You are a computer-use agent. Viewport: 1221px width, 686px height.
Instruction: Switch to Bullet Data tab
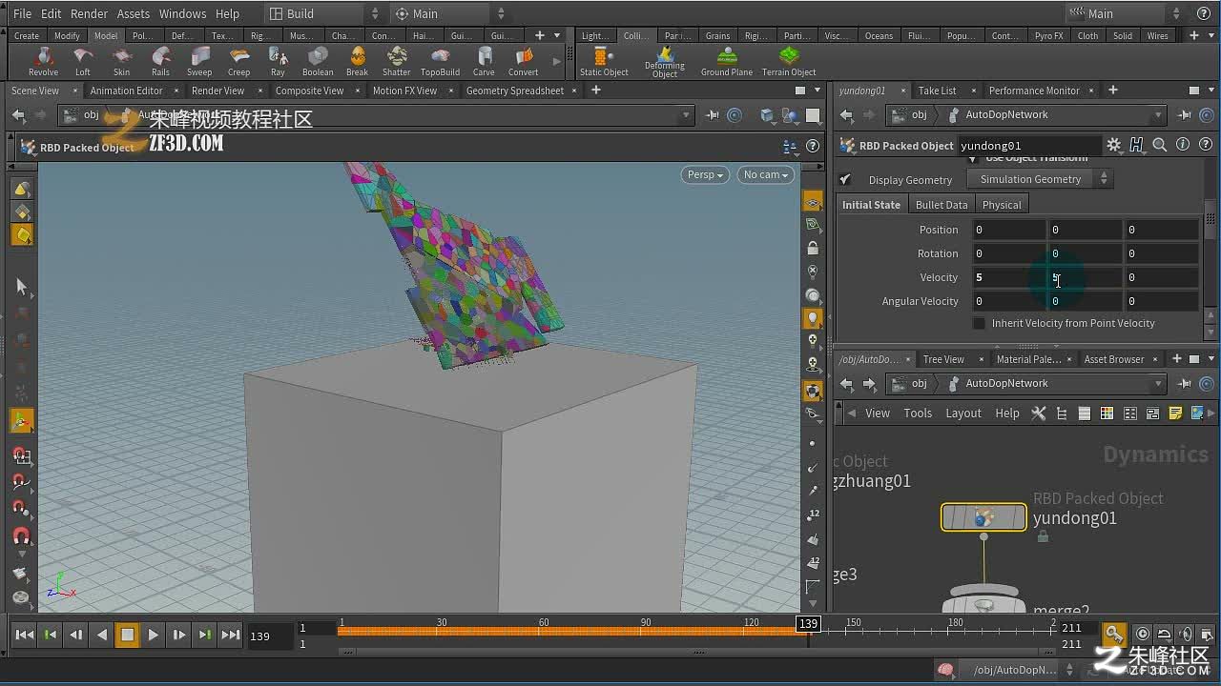click(x=942, y=205)
